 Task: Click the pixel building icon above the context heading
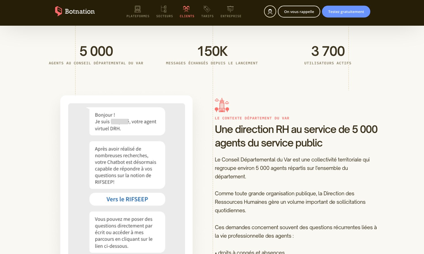pyautogui.click(x=222, y=105)
